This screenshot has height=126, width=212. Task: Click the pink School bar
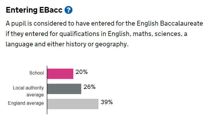60,74
